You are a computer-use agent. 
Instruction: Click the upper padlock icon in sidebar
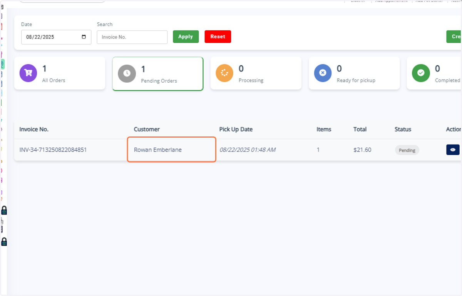click(4, 210)
